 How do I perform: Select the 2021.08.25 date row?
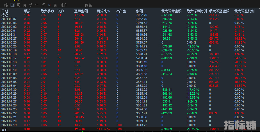click(9, 42)
